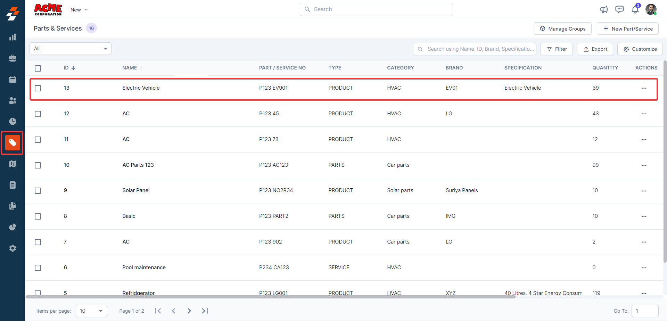Open the briefcase jobs sidebar icon

[x=13, y=58]
